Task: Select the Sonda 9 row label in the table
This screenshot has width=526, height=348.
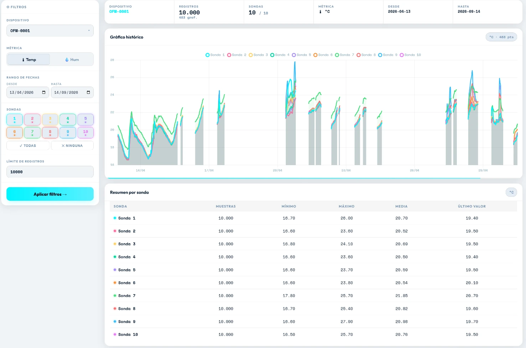Action: click(x=127, y=322)
